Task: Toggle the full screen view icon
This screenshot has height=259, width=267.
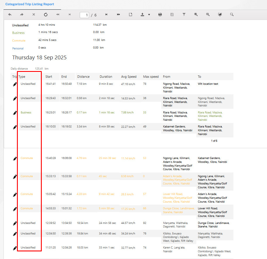Action: [x=220, y=15]
